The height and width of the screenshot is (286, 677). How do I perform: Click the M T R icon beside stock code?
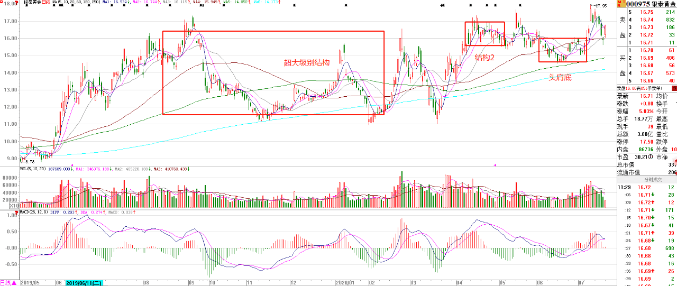[x=619, y=4]
